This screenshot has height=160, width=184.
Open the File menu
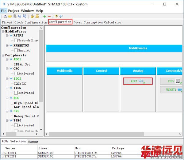pyautogui.click(x=4, y=11)
